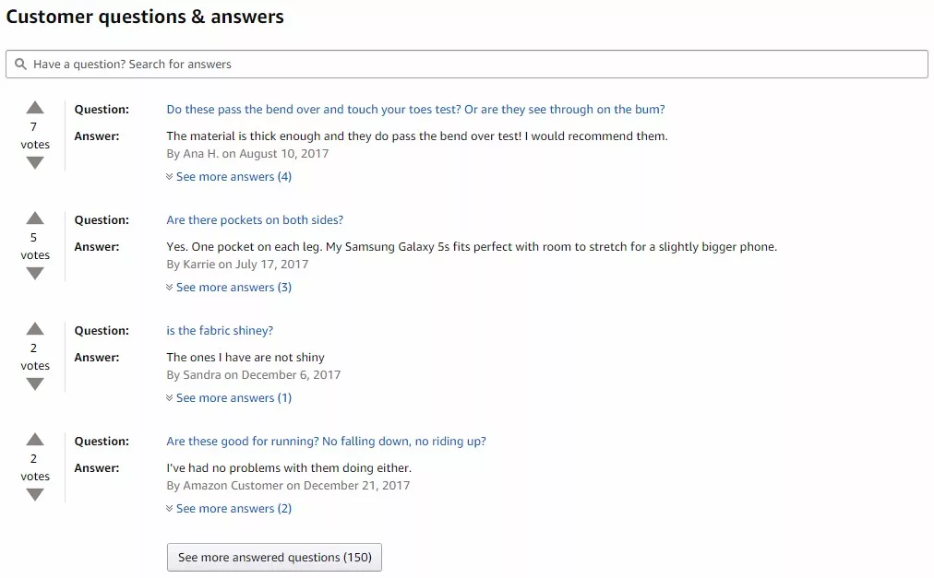Click the chevron beside See more answers (4)

pyautogui.click(x=169, y=177)
